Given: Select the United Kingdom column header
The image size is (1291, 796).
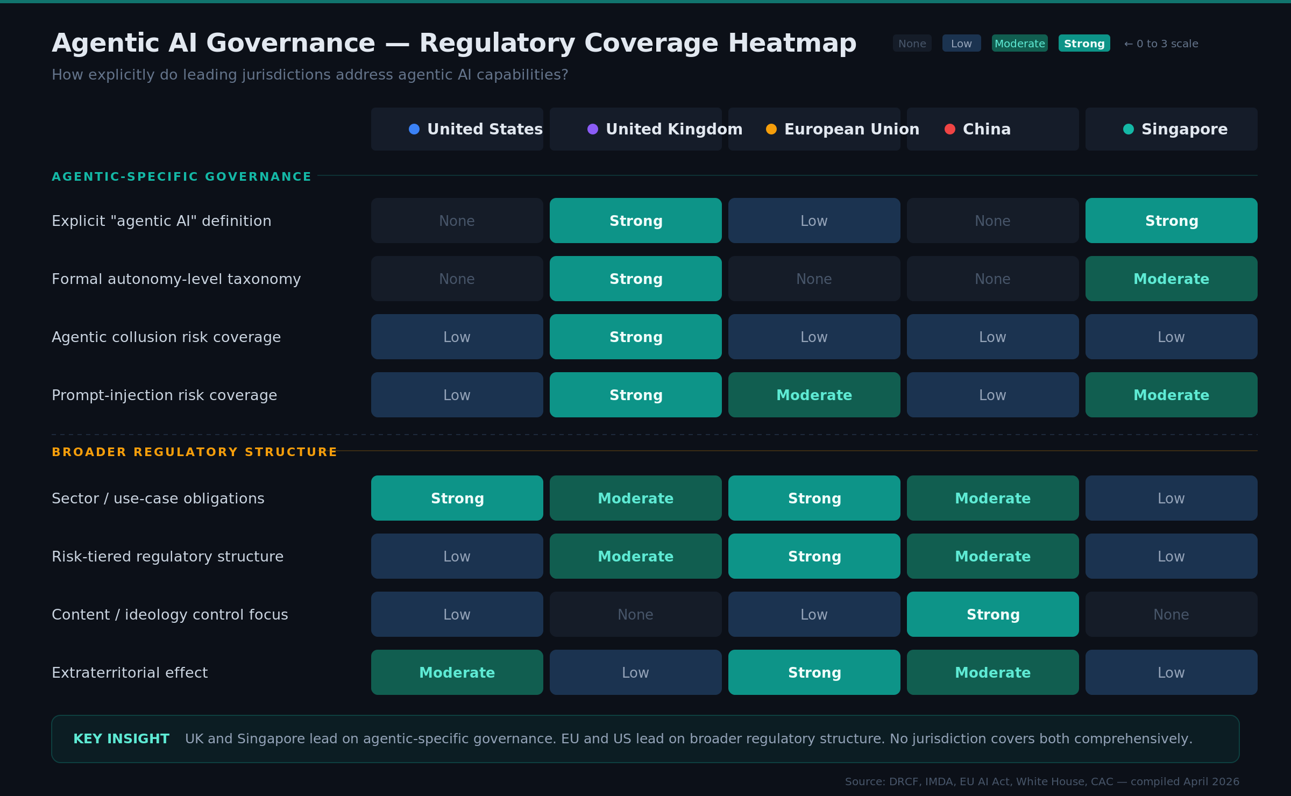Looking at the screenshot, I should [x=635, y=129].
